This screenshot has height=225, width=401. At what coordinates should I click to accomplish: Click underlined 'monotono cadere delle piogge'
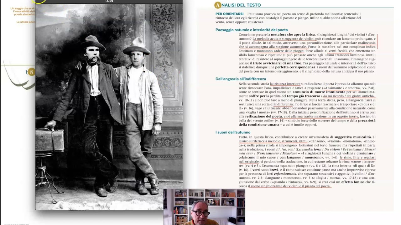(280, 51)
